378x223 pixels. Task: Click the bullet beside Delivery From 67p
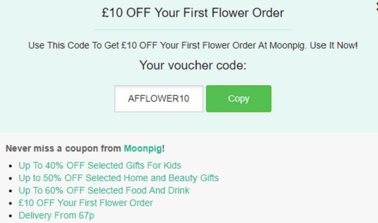pyautogui.click(x=11, y=216)
